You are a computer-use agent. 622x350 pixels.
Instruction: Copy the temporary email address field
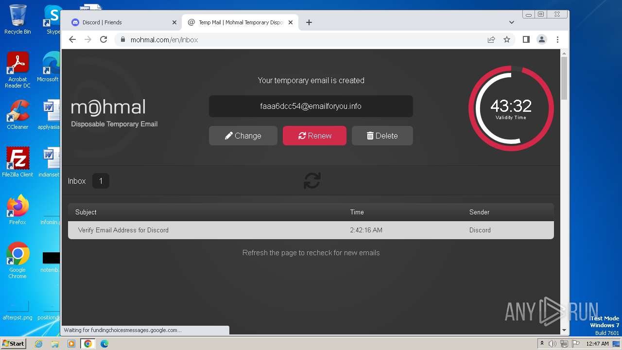click(x=311, y=106)
